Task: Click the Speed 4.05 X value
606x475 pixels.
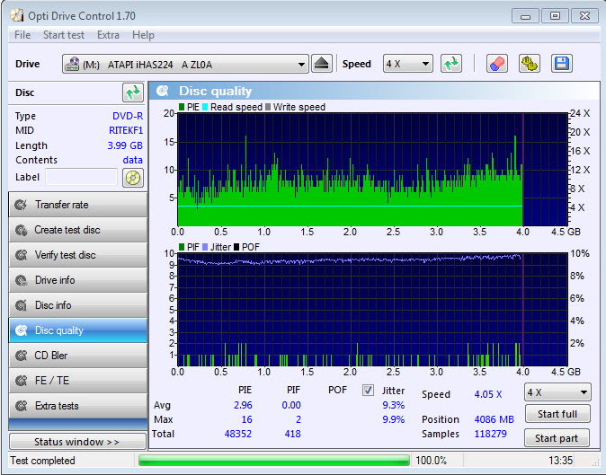Action: tap(487, 394)
